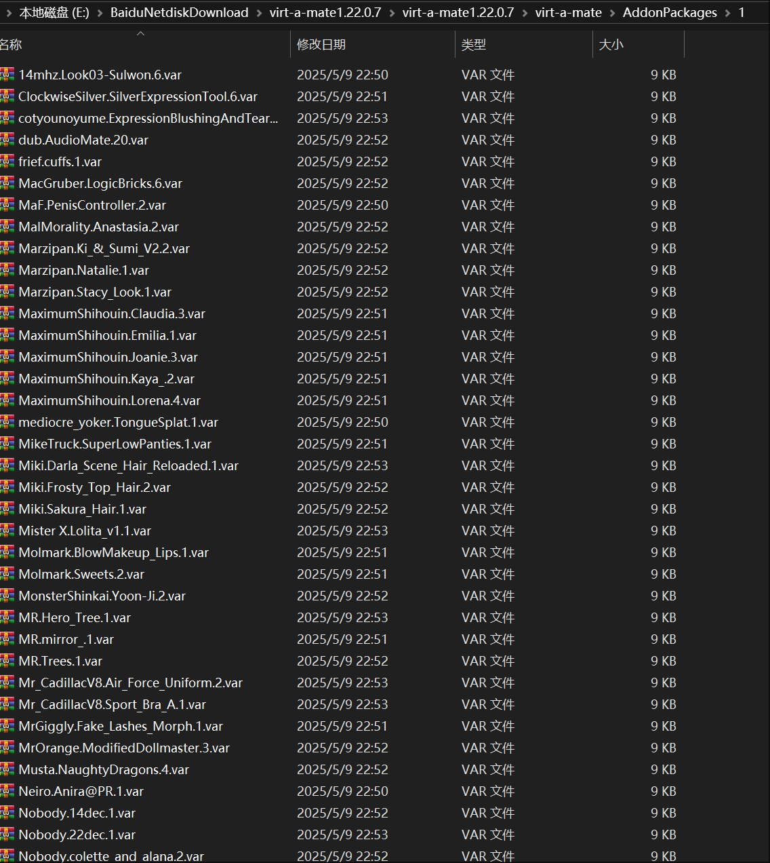770x863 pixels.
Task: Click the file icon of MR.Hero_Tree.1.var
Action: [7, 617]
